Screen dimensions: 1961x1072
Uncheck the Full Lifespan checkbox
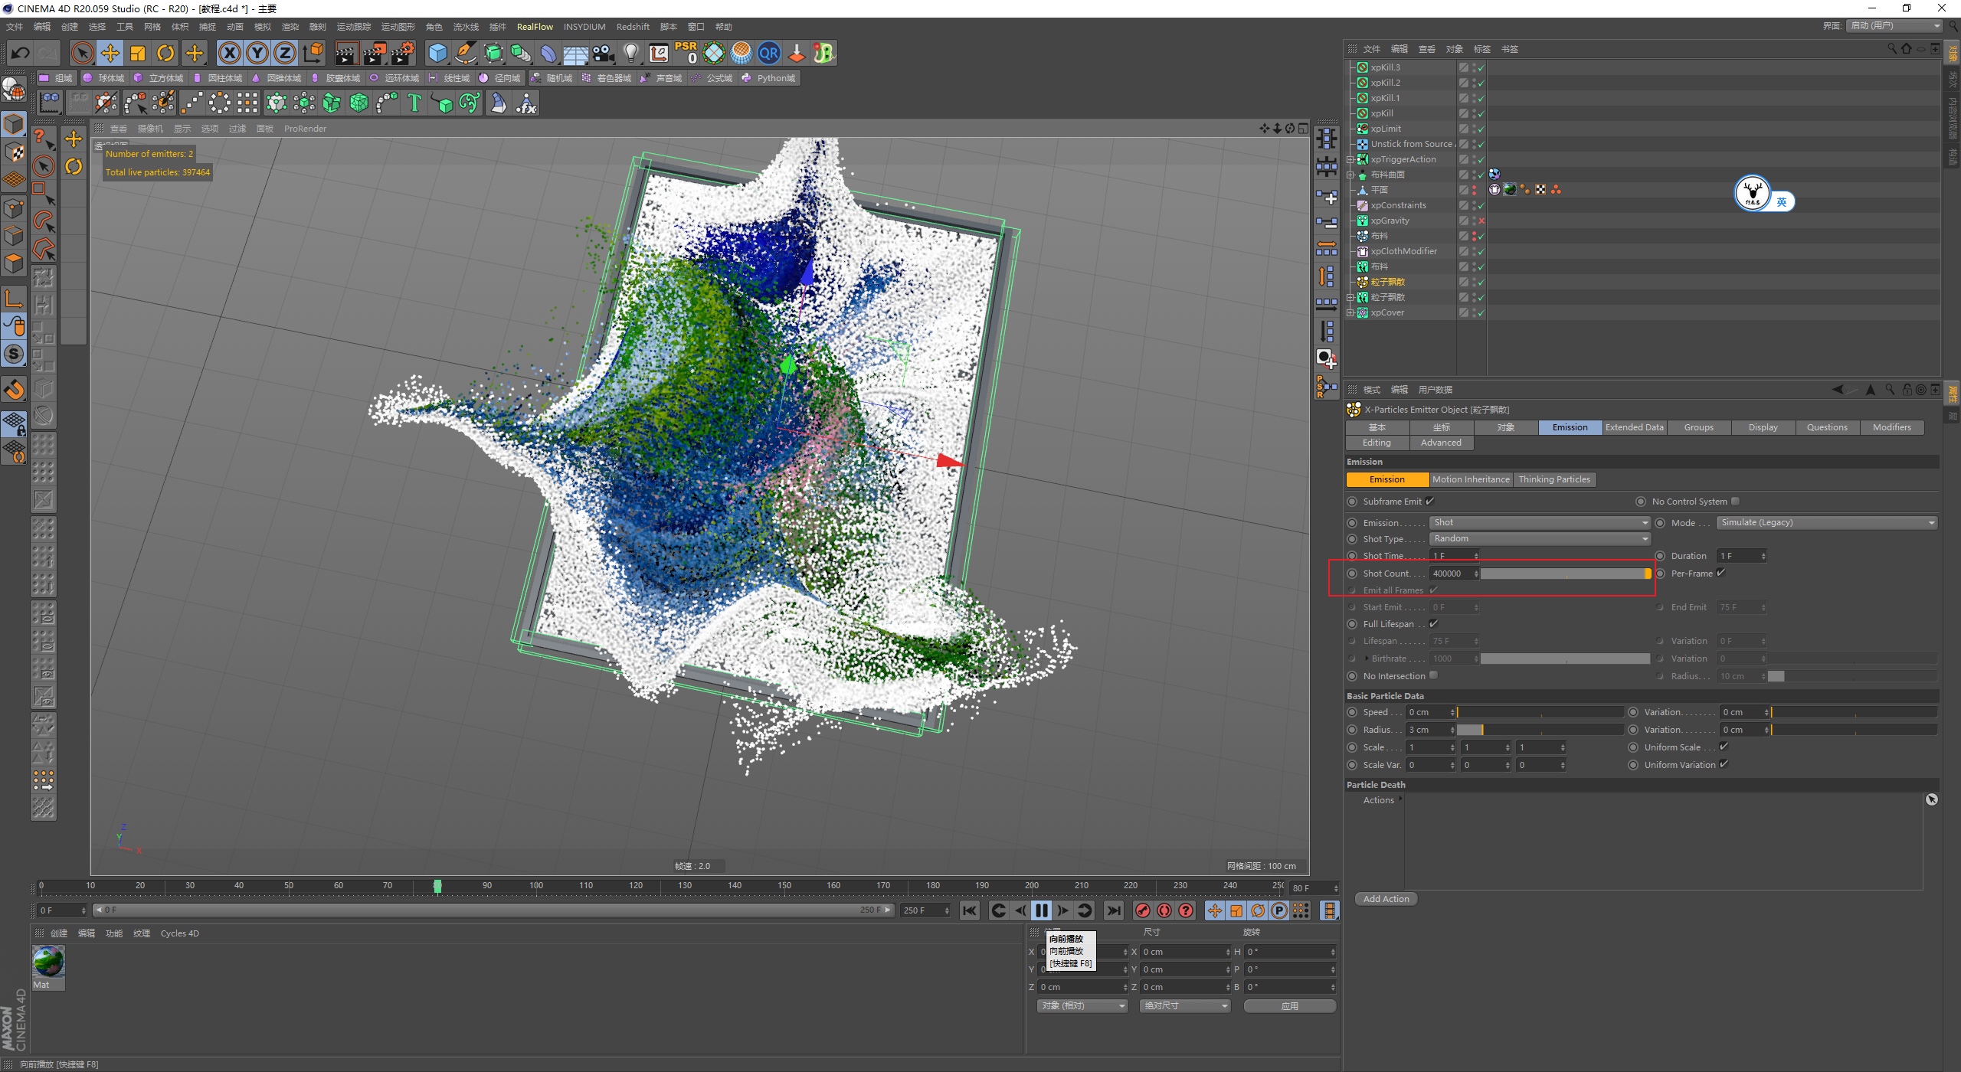coord(1433,624)
